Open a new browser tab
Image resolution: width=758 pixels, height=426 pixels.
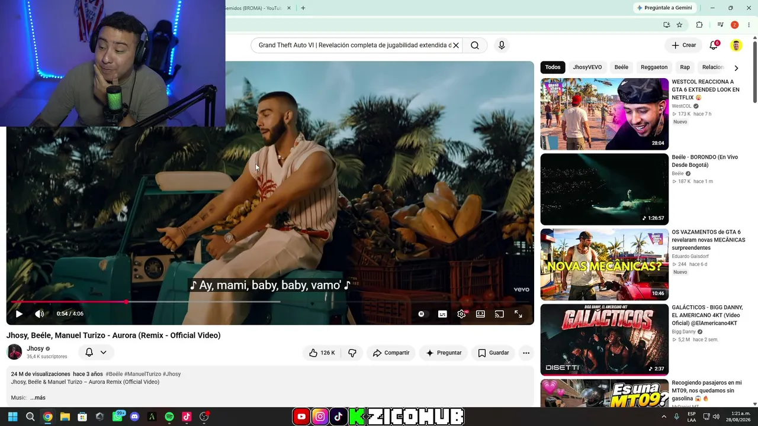coord(303,8)
